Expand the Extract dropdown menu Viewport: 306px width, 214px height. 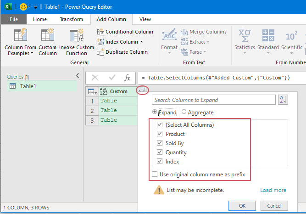[208, 42]
